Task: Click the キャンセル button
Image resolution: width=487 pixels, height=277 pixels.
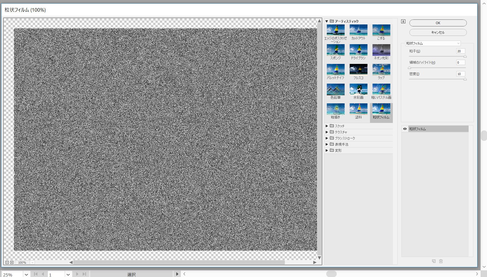Action: 438,33
